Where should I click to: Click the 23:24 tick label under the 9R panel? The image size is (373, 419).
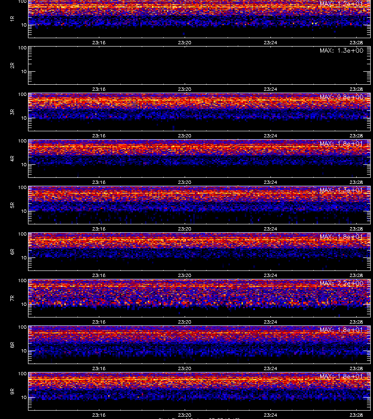(270, 415)
